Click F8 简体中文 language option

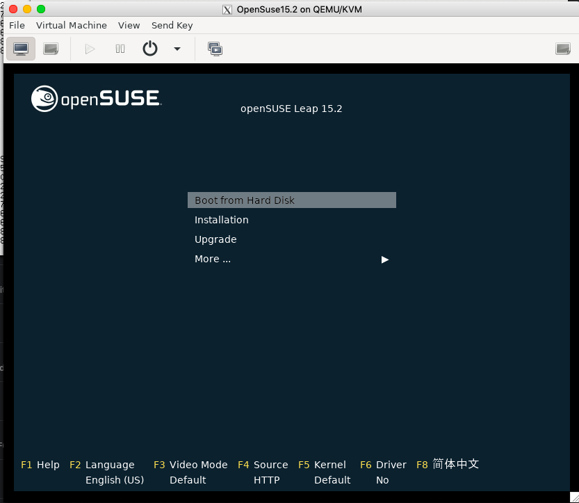[448, 464]
